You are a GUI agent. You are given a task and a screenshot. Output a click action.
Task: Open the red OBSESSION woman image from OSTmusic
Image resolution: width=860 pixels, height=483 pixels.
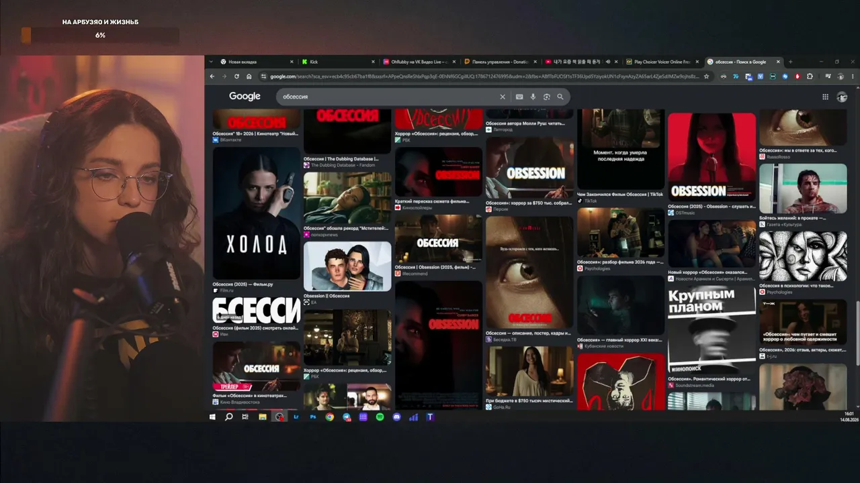coord(712,157)
